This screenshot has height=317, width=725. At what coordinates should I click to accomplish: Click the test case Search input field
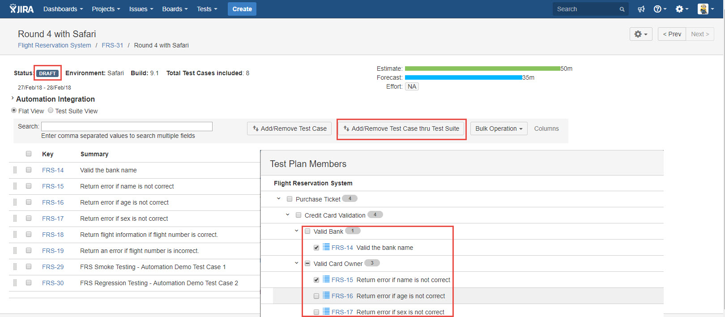point(127,127)
